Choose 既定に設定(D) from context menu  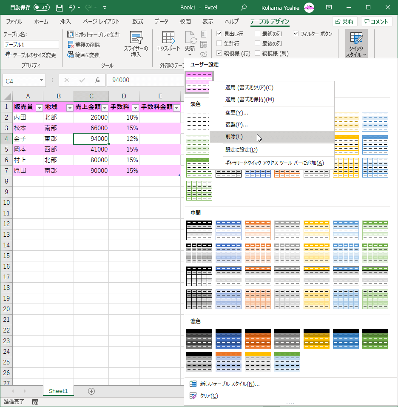(271, 150)
